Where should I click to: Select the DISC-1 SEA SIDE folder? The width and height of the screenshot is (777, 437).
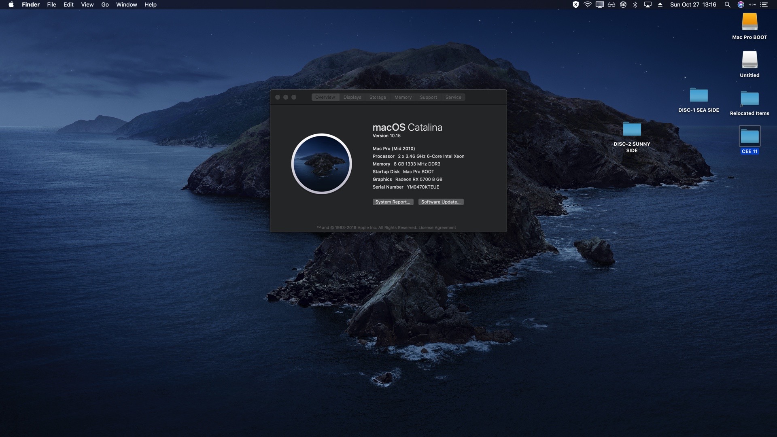click(x=698, y=95)
